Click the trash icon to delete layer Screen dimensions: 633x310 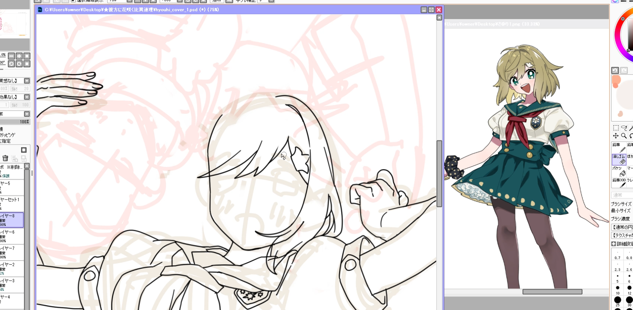(x=5, y=158)
